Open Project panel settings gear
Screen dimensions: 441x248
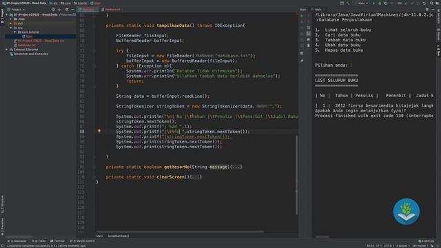(67, 9)
